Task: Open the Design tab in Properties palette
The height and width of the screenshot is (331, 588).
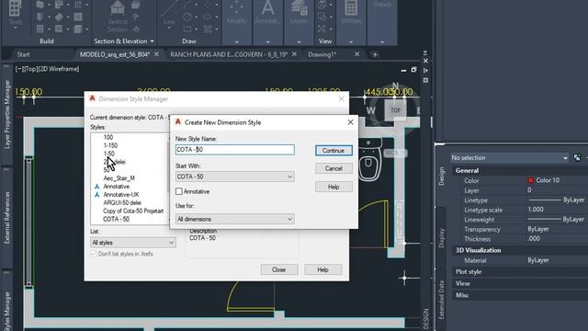Action: (x=441, y=177)
